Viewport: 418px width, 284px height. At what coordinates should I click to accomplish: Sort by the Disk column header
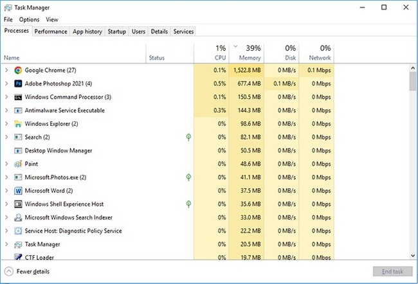pyautogui.click(x=282, y=53)
